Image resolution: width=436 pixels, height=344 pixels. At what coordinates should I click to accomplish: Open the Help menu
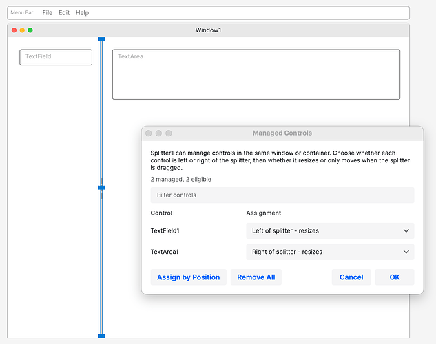point(82,13)
